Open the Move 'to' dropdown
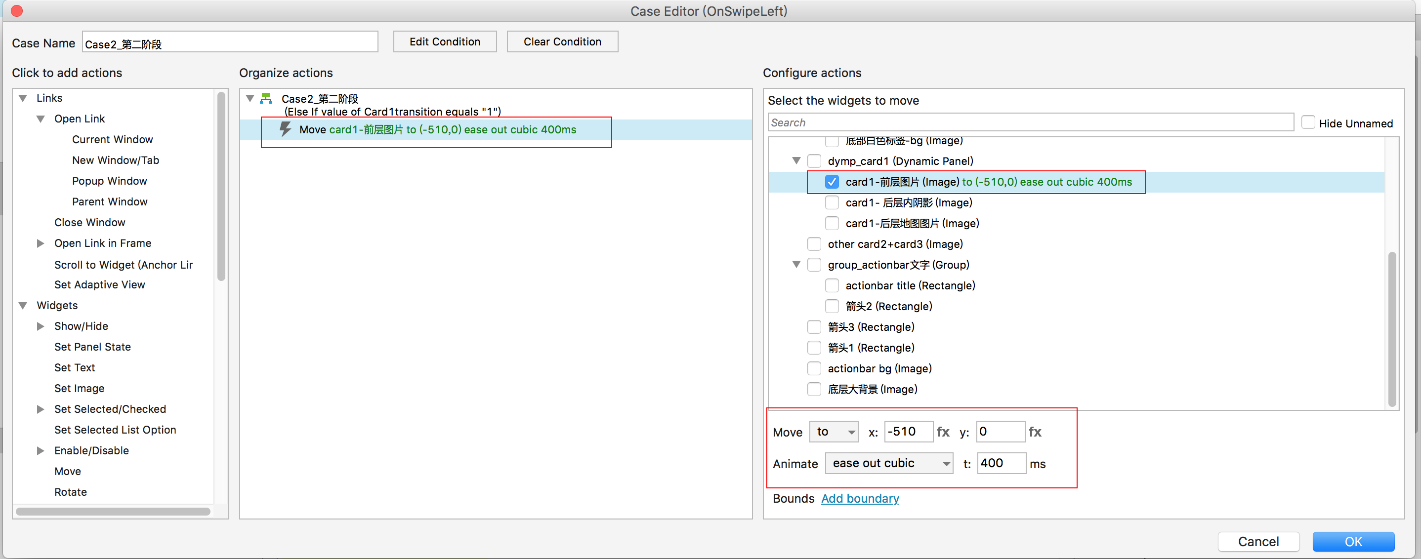Screen dimensions: 1421x559 point(834,432)
